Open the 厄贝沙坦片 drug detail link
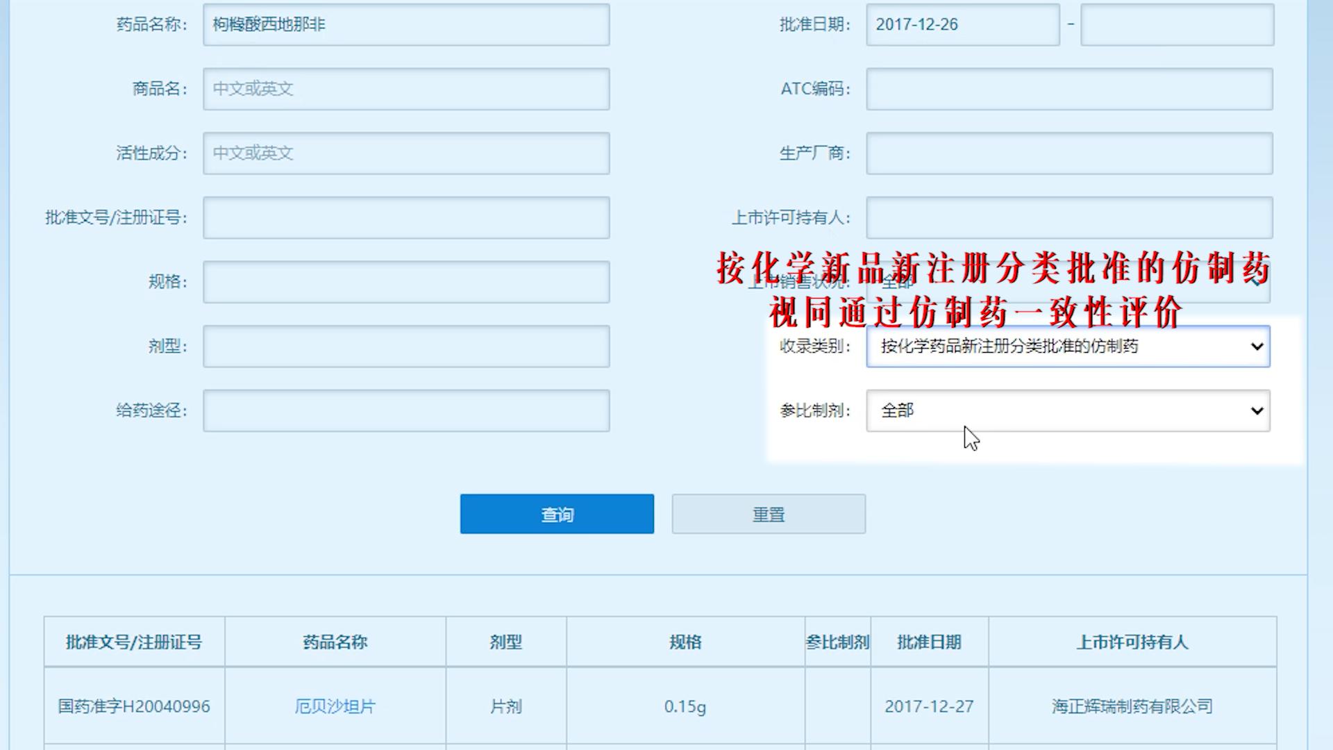The image size is (1333, 750). [335, 706]
